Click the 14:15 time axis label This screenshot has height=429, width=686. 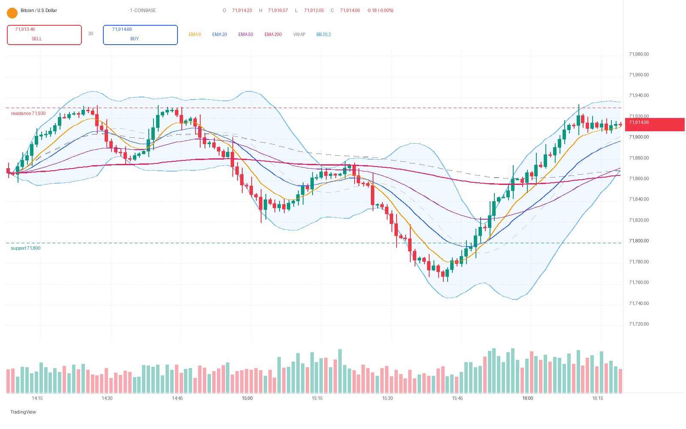point(37,398)
